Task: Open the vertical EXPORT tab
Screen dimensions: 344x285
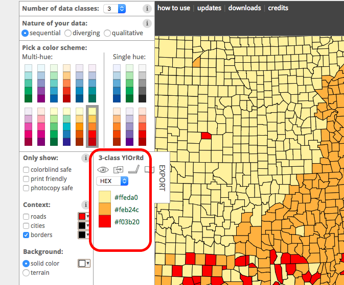Action: pyautogui.click(x=162, y=177)
